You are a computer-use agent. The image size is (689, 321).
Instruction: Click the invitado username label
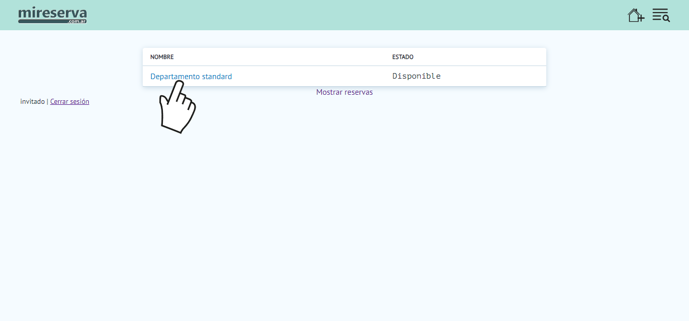click(32, 101)
